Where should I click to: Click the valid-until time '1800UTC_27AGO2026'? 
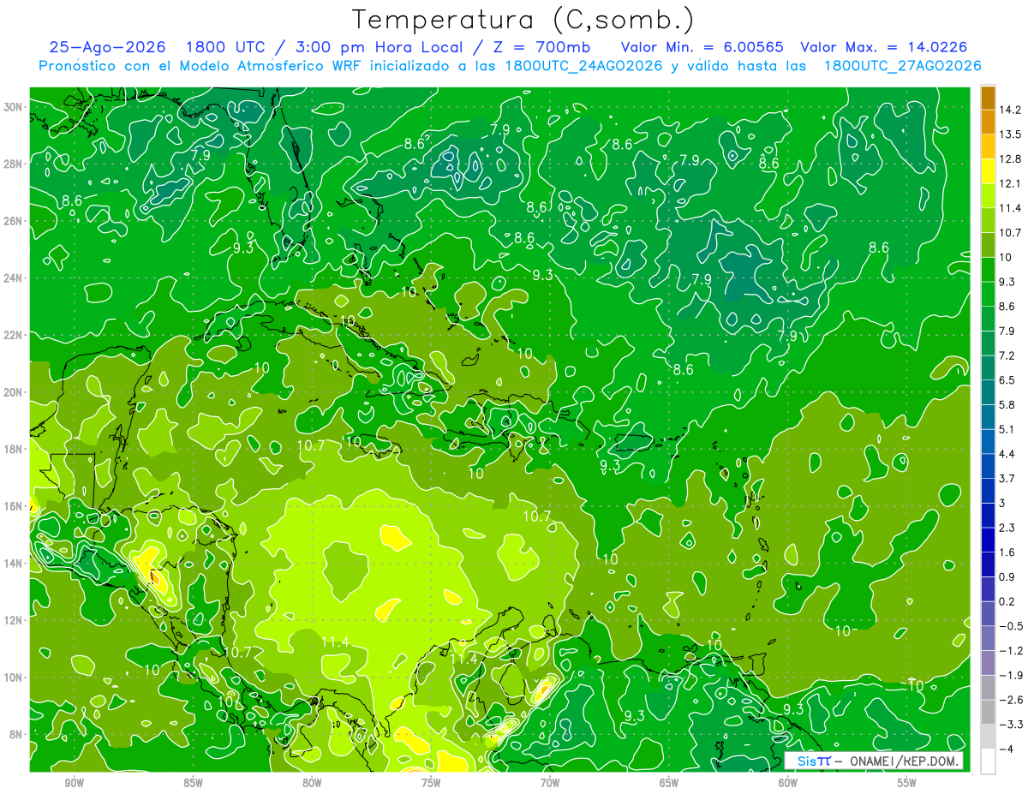(902, 66)
